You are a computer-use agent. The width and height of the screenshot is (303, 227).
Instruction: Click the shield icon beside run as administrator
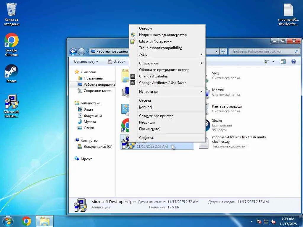[x=133, y=35]
